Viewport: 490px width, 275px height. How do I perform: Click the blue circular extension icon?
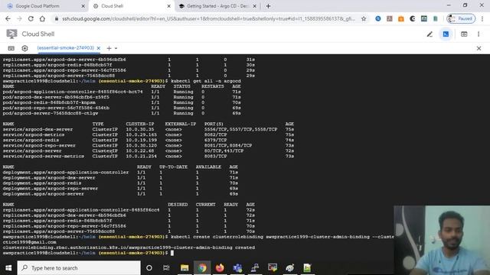point(378,18)
